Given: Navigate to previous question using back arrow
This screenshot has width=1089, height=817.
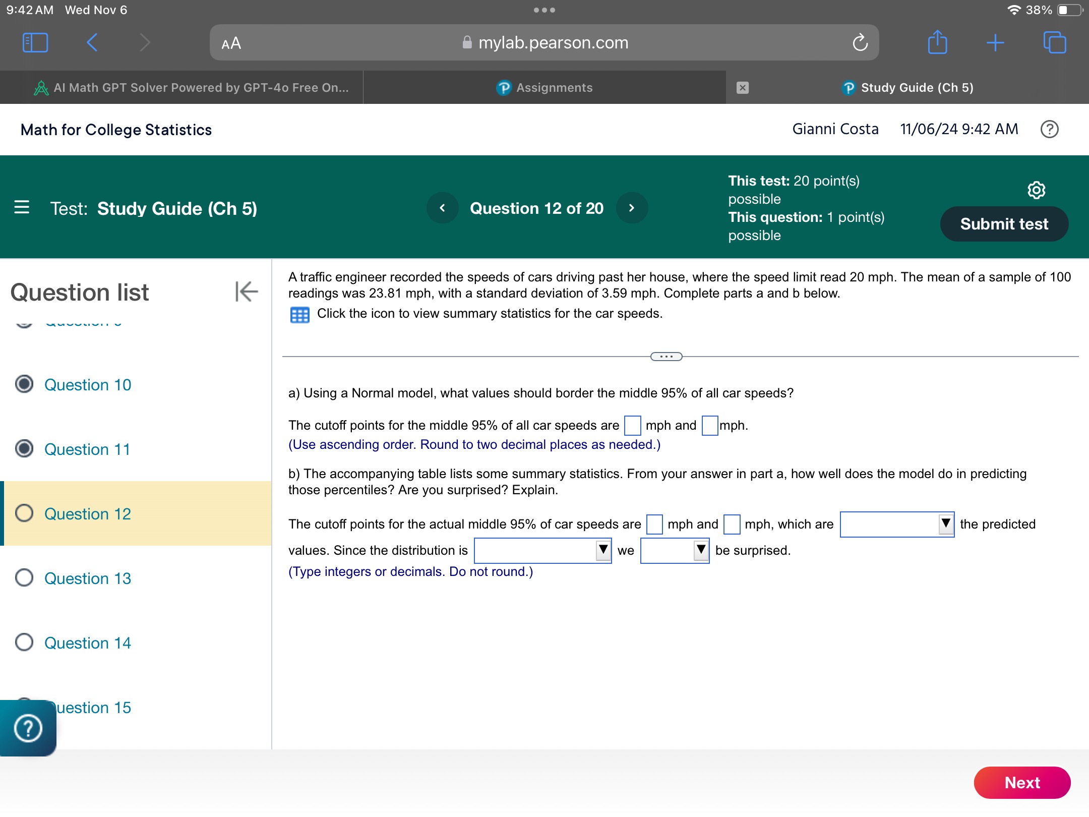Looking at the screenshot, I should coord(442,209).
